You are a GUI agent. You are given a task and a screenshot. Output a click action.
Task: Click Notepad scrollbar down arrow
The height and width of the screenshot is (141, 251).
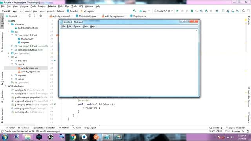click(196, 94)
